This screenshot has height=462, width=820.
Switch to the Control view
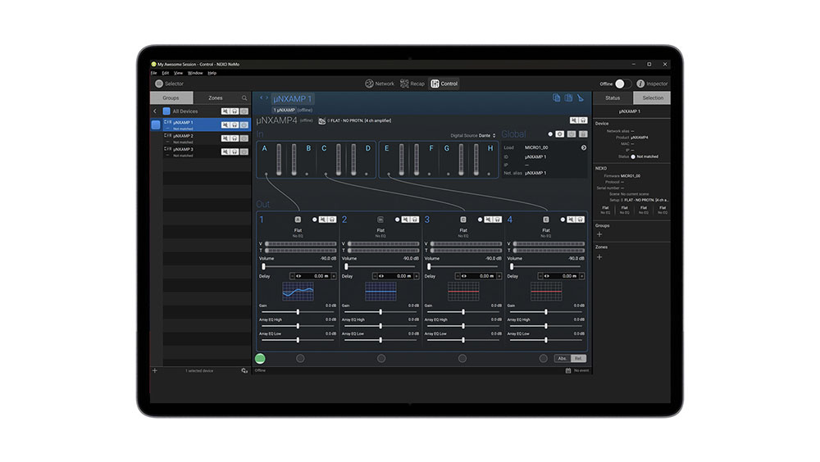click(x=444, y=84)
